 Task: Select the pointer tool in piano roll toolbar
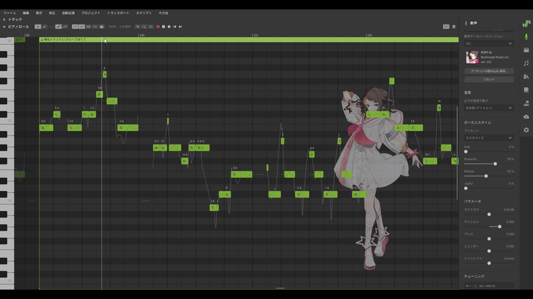click(x=38, y=27)
